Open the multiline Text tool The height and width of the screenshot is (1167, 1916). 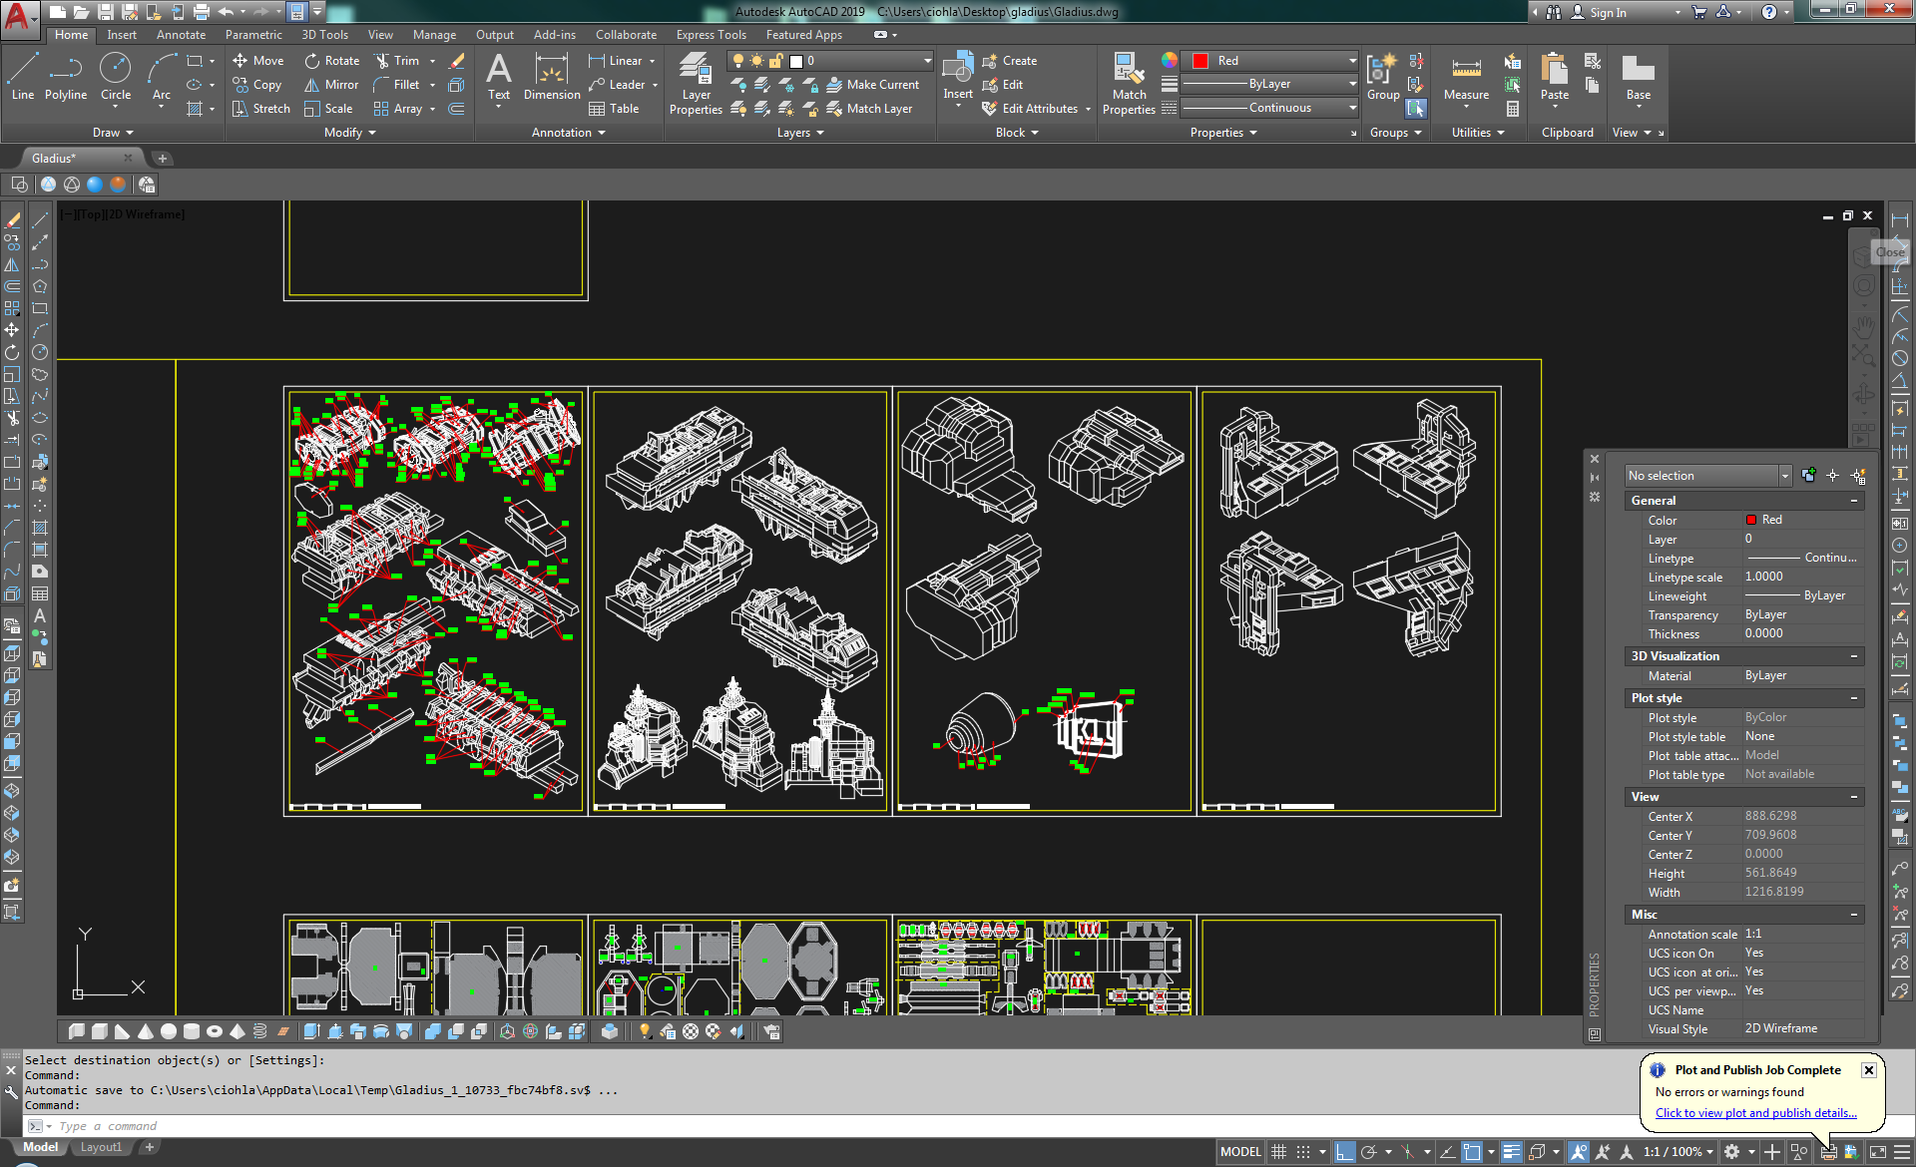pos(499,78)
